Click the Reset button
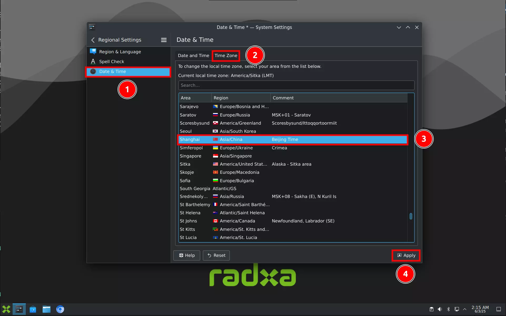 click(x=216, y=255)
